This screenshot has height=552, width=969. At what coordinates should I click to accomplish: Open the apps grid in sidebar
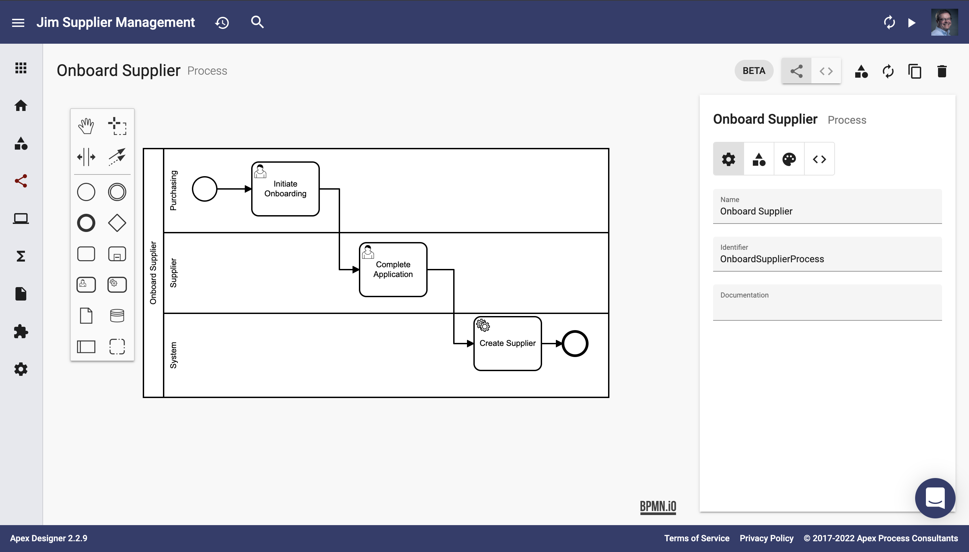[21, 68]
